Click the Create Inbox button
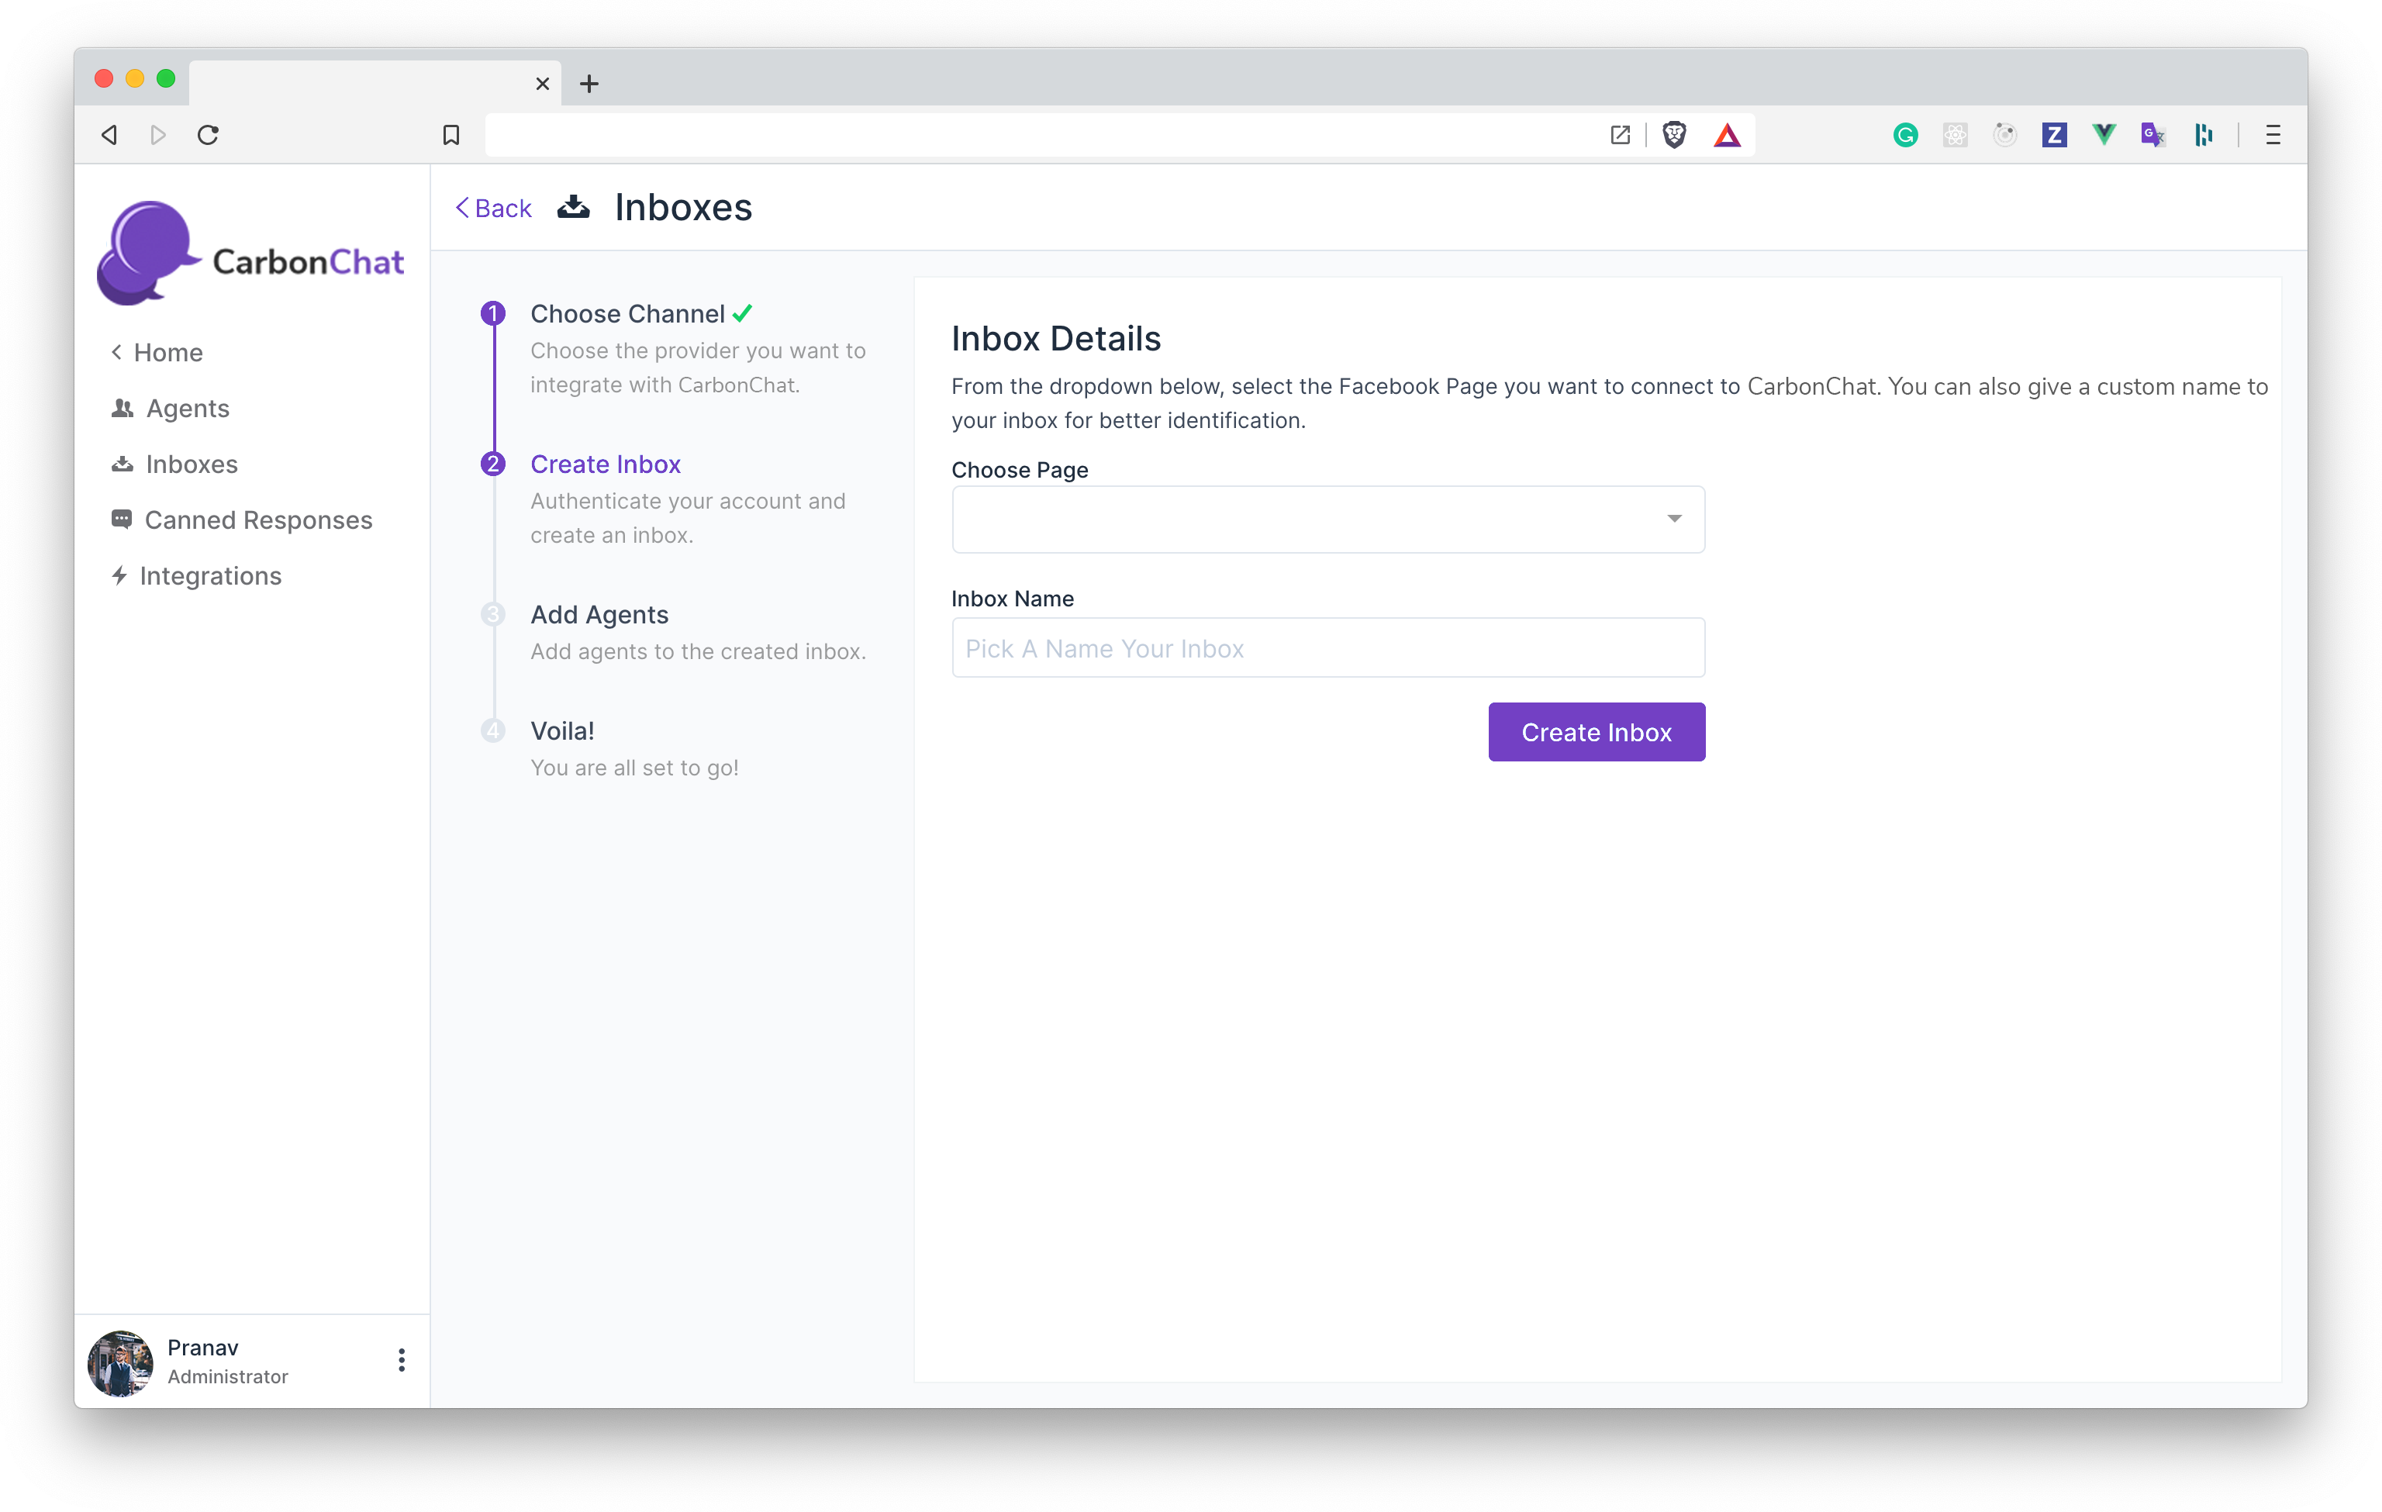 coord(1596,732)
